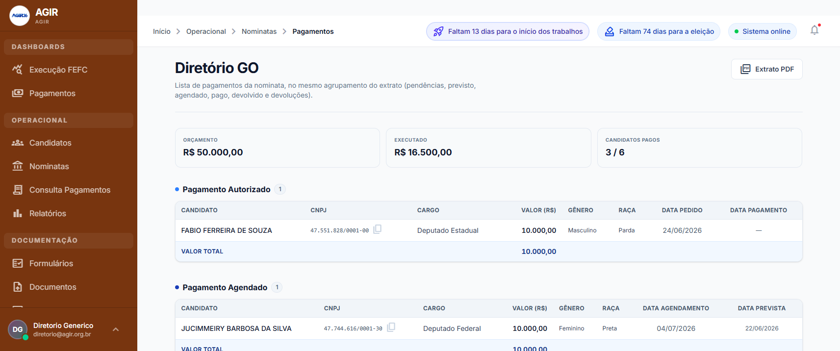Select Documentos menu item
Image resolution: width=840 pixels, height=351 pixels.
click(69, 287)
